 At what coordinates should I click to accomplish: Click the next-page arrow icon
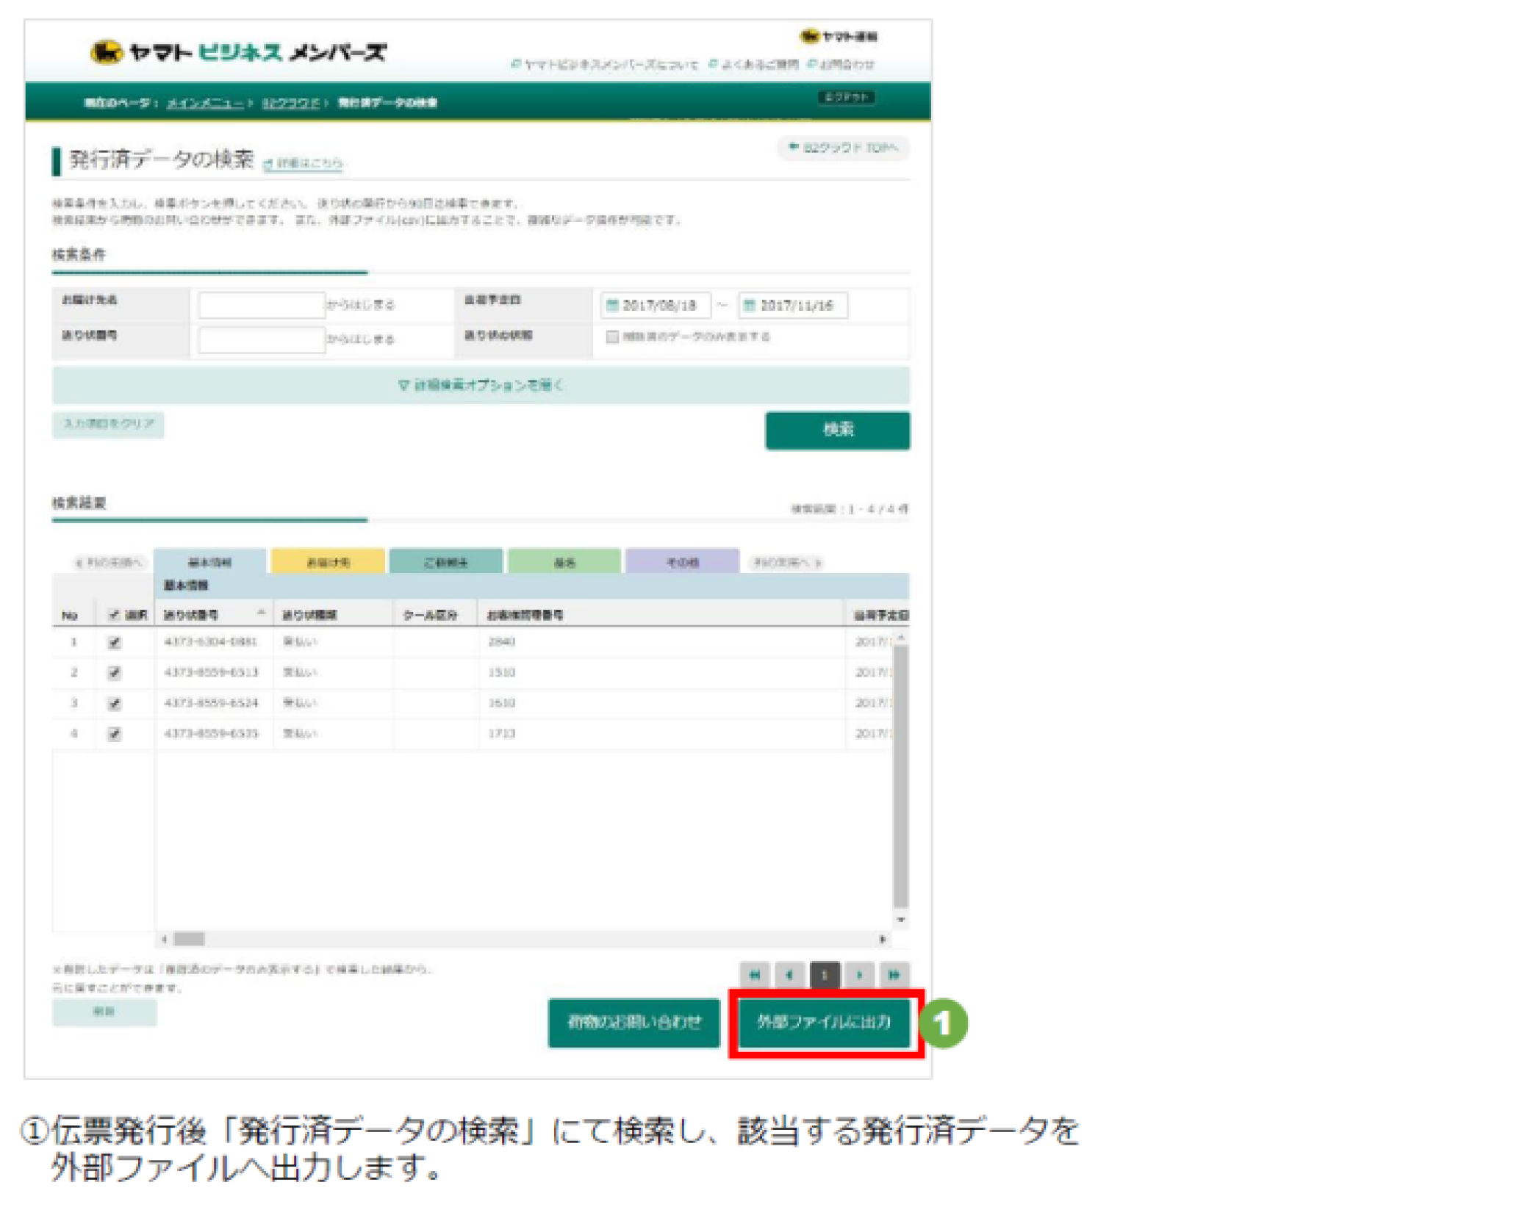(x=860, y=976)
